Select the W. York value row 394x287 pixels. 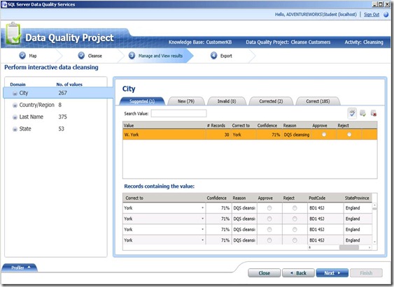coord(250,135)
